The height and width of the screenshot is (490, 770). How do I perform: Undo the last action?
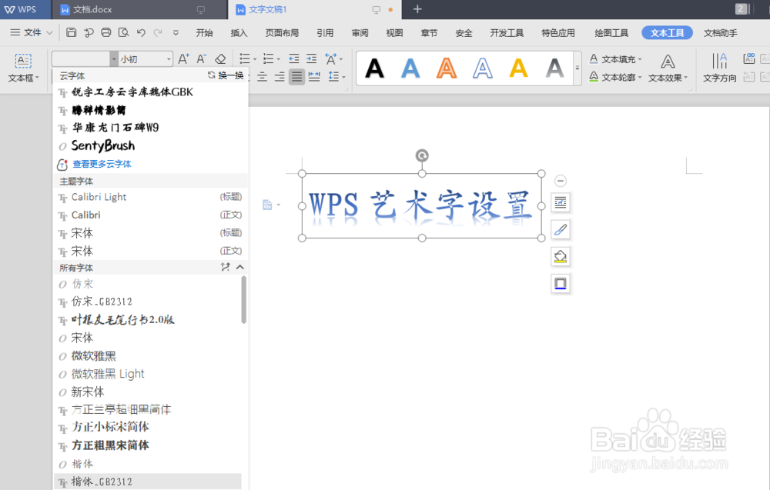[141, 32]
